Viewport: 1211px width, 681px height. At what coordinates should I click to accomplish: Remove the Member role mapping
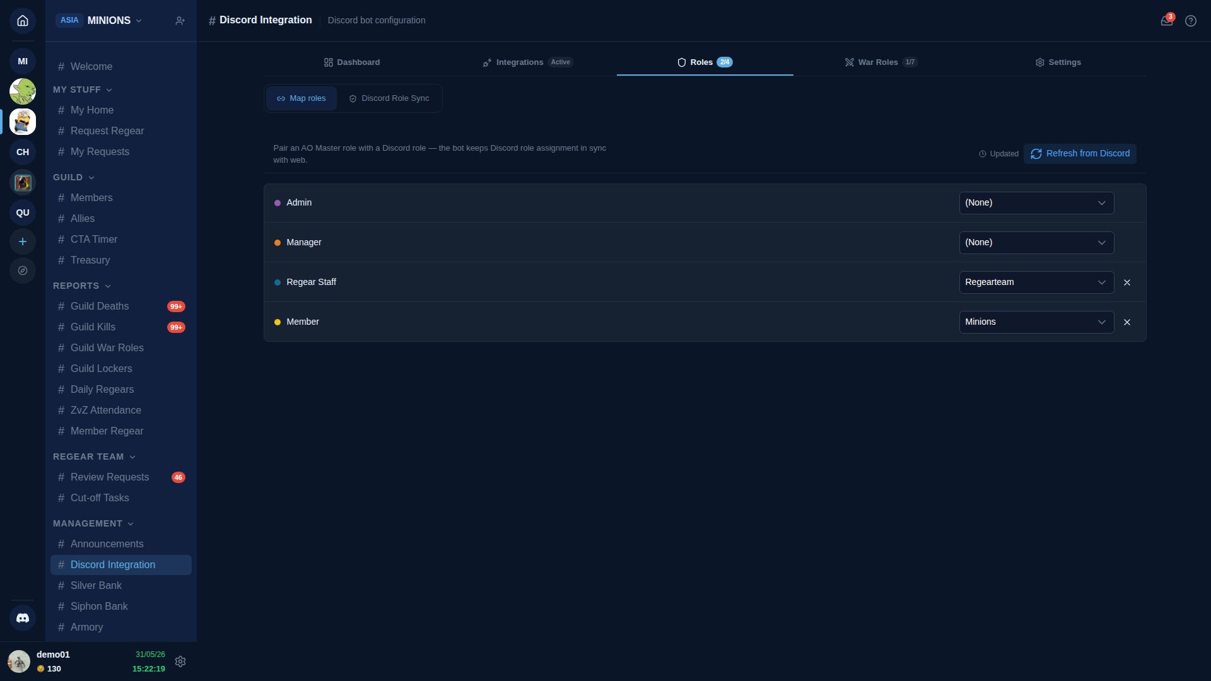(1127, 322)
